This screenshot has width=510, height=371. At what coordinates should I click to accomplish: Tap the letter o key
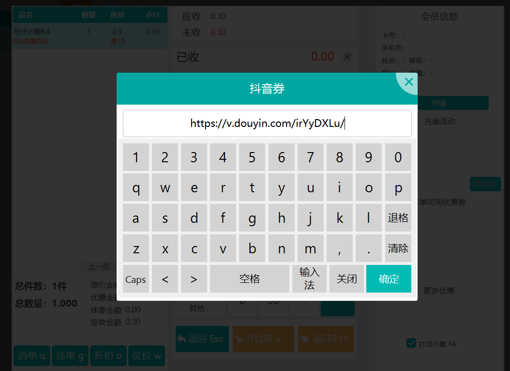(x=369, y=187)
